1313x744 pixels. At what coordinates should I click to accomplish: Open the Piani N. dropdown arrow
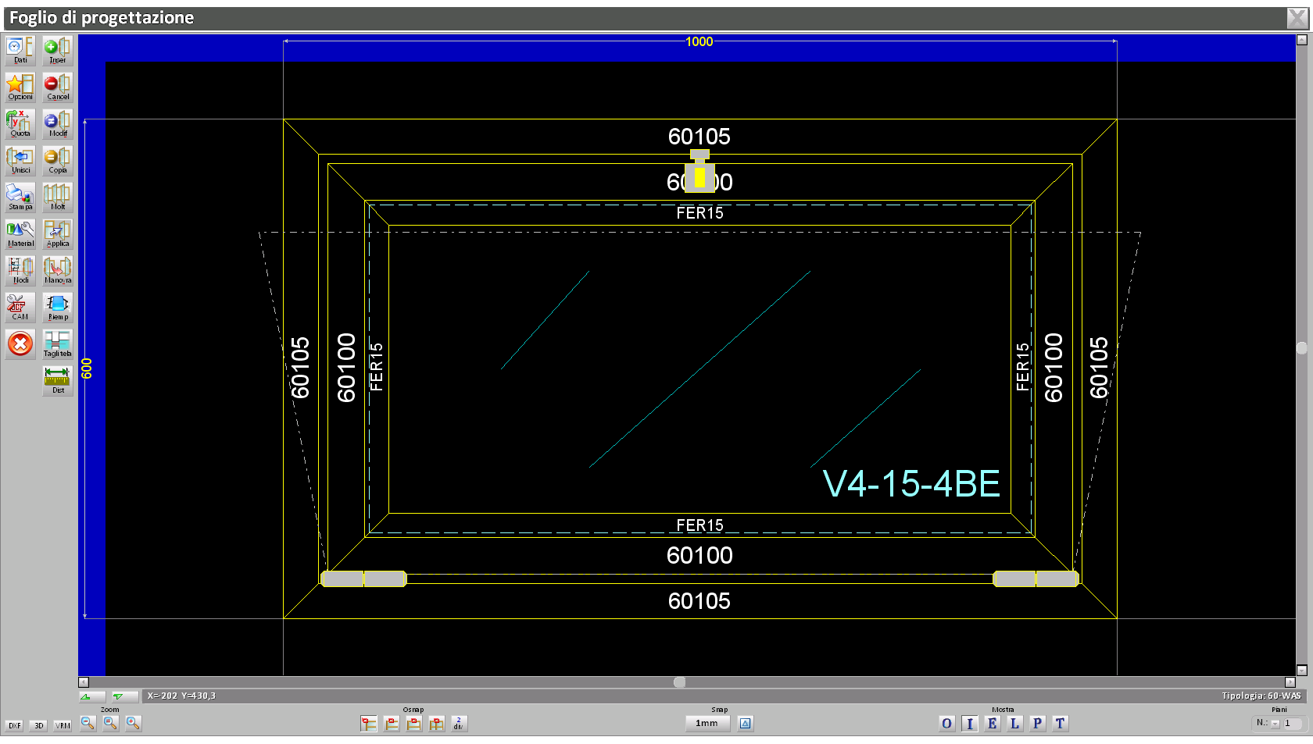click(1275, 724)
